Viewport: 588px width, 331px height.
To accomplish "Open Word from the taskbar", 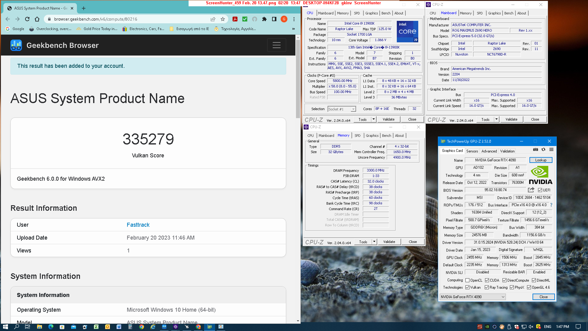I will tap(119, 327).
